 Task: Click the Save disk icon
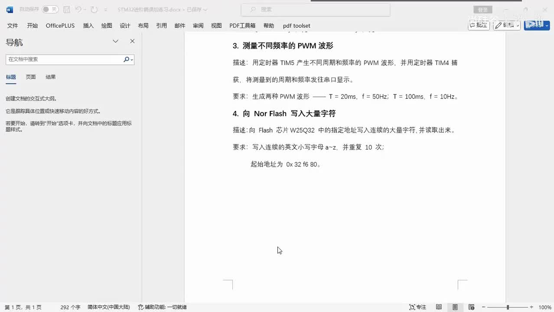click(66, 9)
